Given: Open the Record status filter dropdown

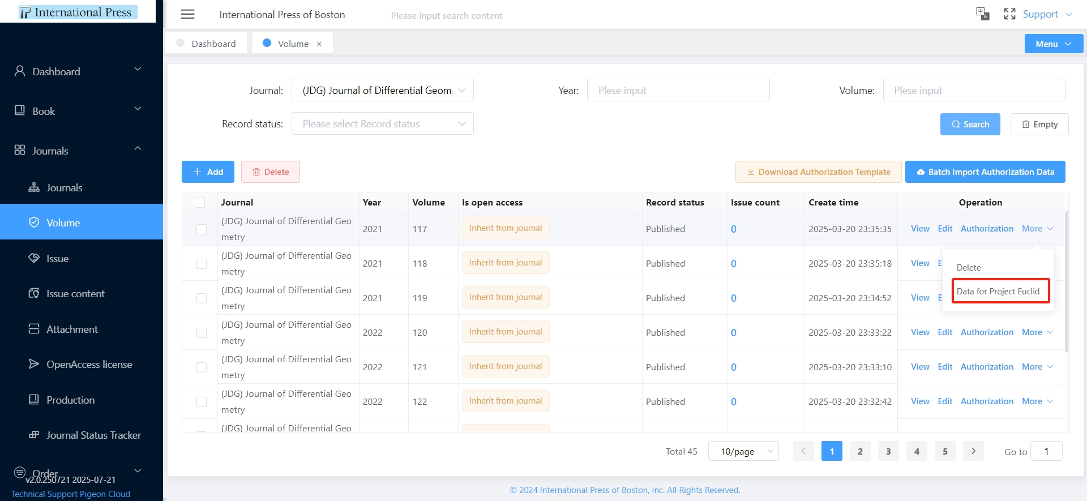Looking at the screenshot, I should tap(383, 123).
